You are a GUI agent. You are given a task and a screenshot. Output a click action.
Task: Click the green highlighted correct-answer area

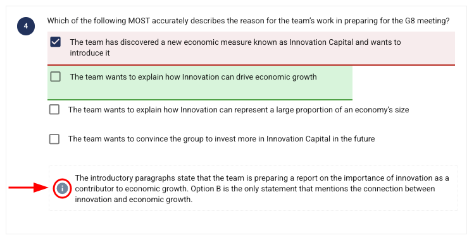(200, 83)
